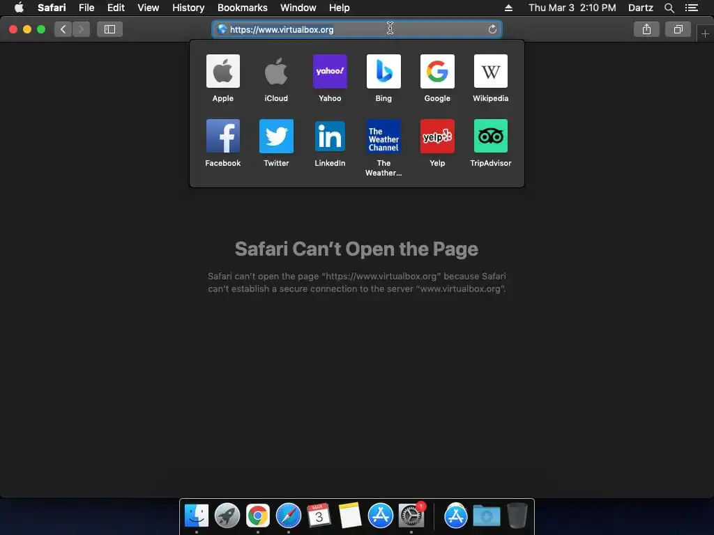Image resolution: width=714 pixels, height=535 pixels.
Task: Open the Twitter favorite tile
Action: (276, 136)
